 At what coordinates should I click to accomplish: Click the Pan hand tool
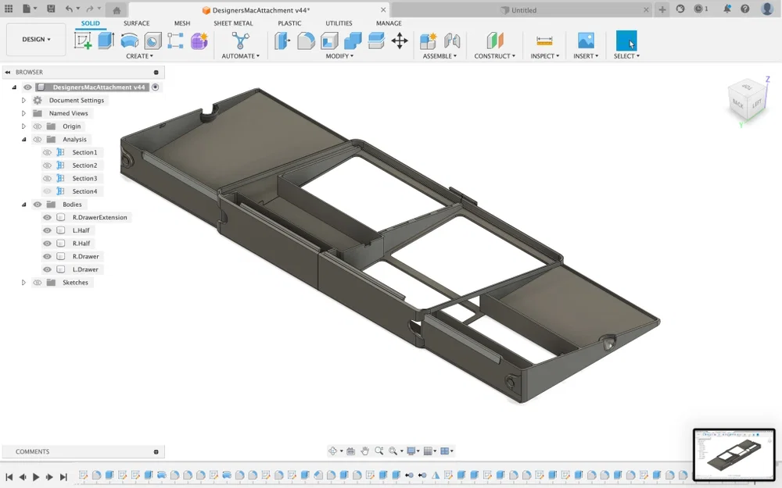point(364,451)
